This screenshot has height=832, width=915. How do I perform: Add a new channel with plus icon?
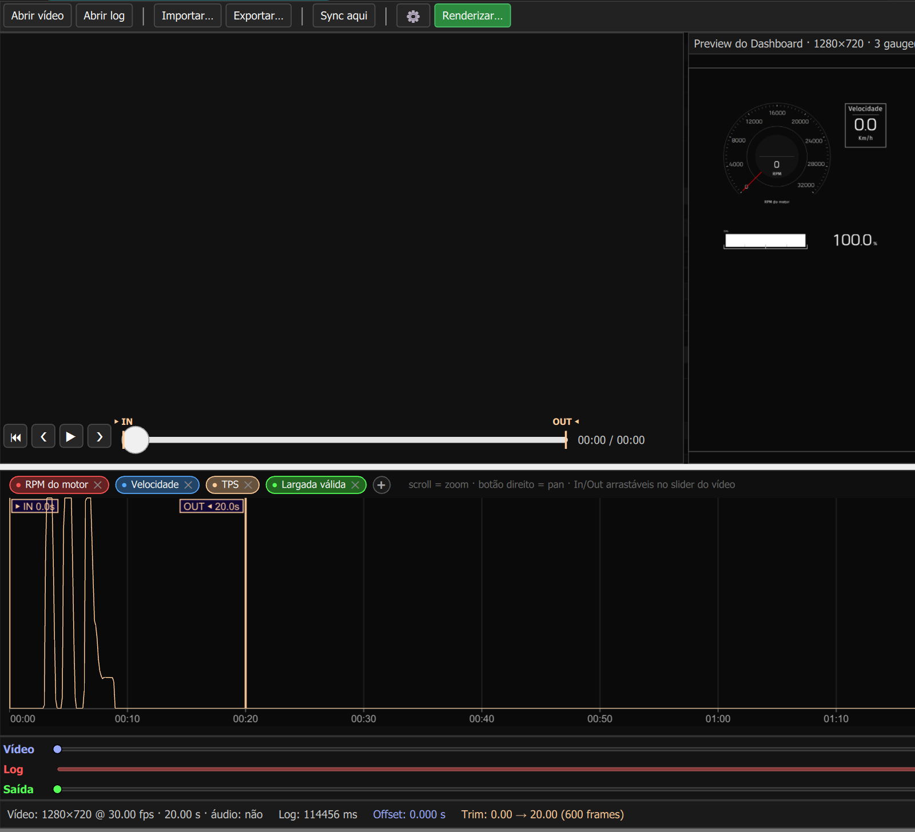pyautogui.click(x=381, y=485)
